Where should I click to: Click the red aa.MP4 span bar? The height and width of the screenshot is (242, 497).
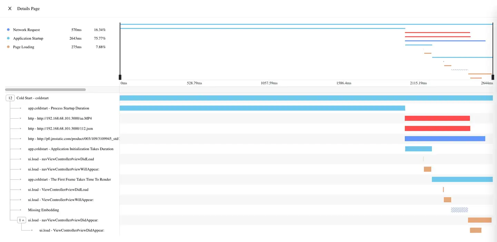[437, 119]
